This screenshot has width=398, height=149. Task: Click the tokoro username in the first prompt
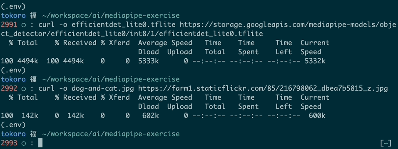(13, 15)
